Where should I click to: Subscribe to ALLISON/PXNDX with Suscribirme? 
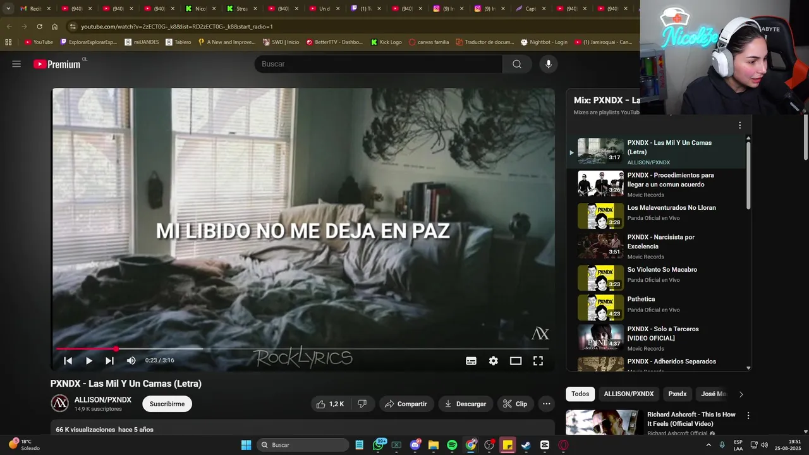pyautogui.click(x=167, y=404)
